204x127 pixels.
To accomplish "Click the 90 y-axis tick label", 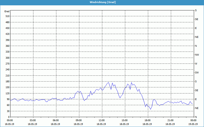I will pos(8,99).
